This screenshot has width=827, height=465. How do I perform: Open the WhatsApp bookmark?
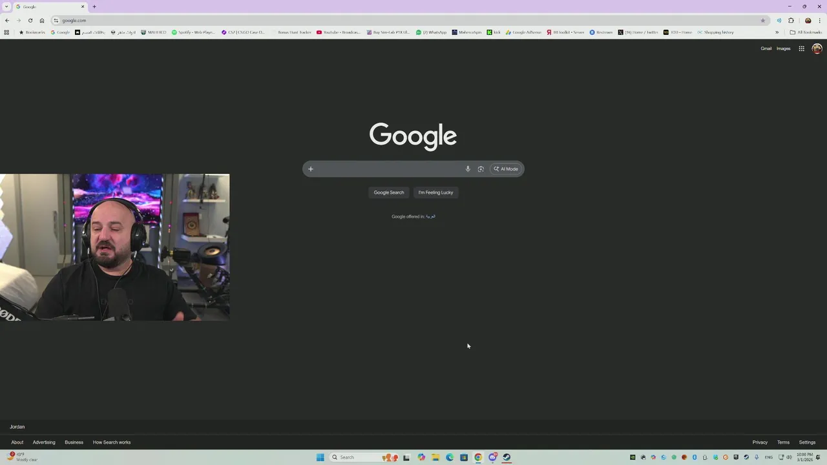431,32
